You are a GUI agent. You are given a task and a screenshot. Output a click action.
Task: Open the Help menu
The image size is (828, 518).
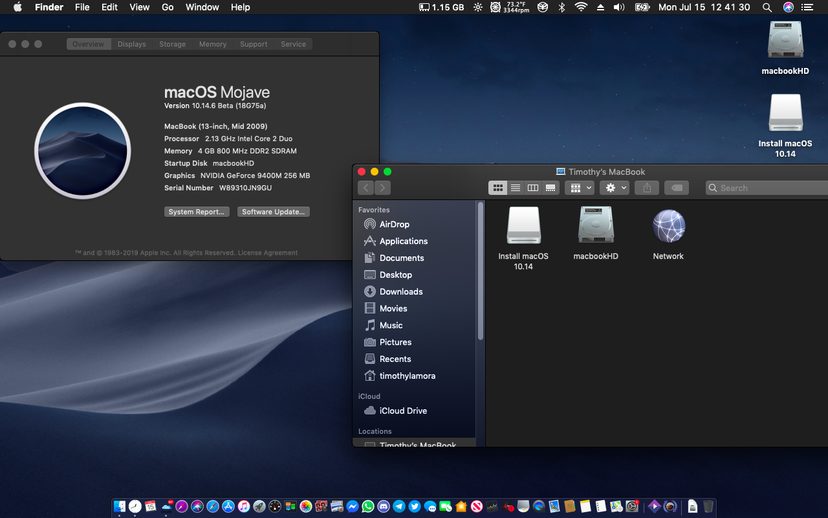[240, 7]
